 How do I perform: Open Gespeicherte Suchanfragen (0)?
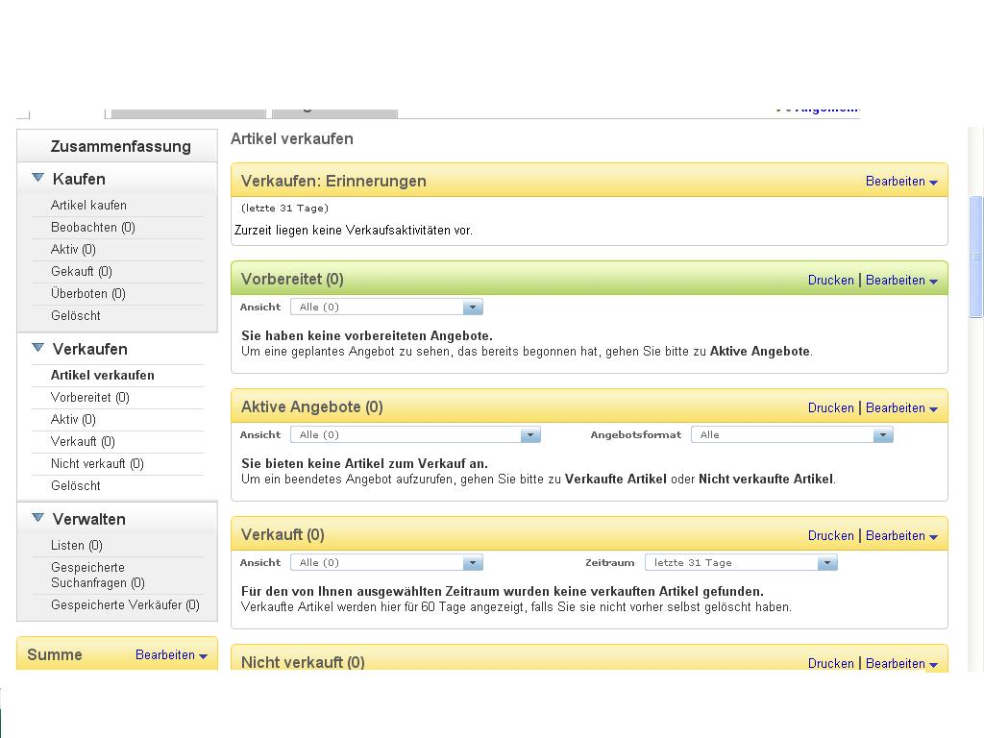[97, 575]
